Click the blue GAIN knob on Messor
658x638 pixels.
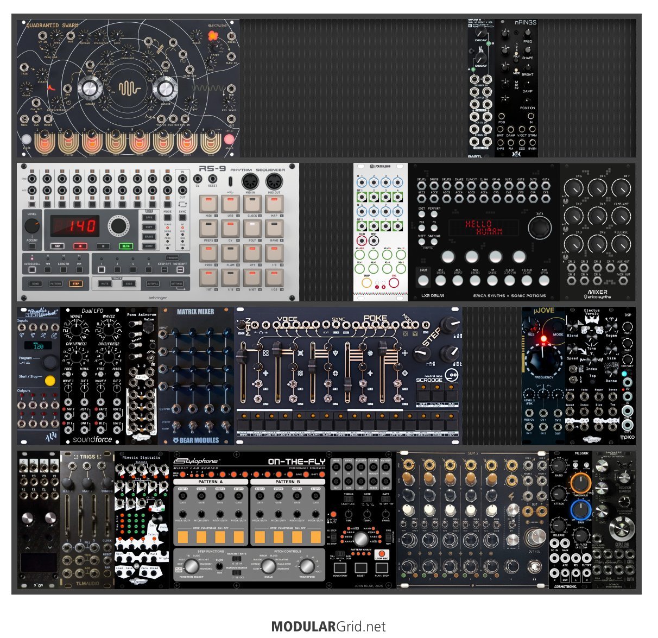tap(580, 510)
